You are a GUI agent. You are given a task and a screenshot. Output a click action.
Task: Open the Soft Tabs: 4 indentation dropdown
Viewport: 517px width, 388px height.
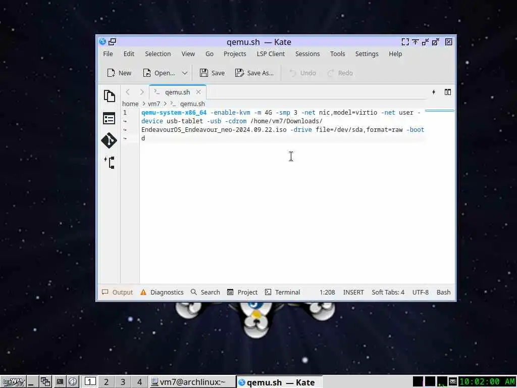click(388, 293)
